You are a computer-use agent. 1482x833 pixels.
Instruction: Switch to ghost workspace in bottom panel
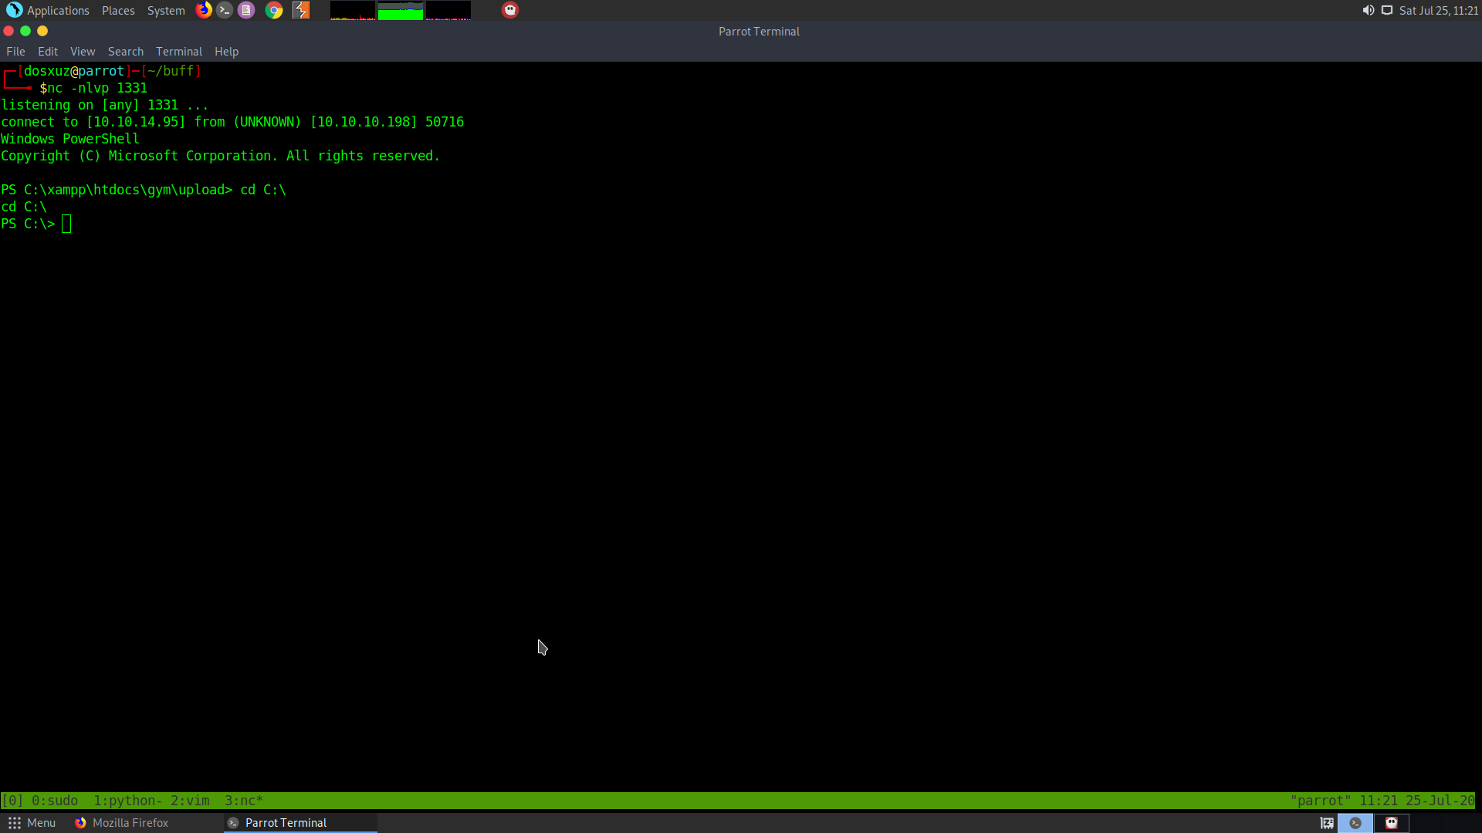[1392, 823]
